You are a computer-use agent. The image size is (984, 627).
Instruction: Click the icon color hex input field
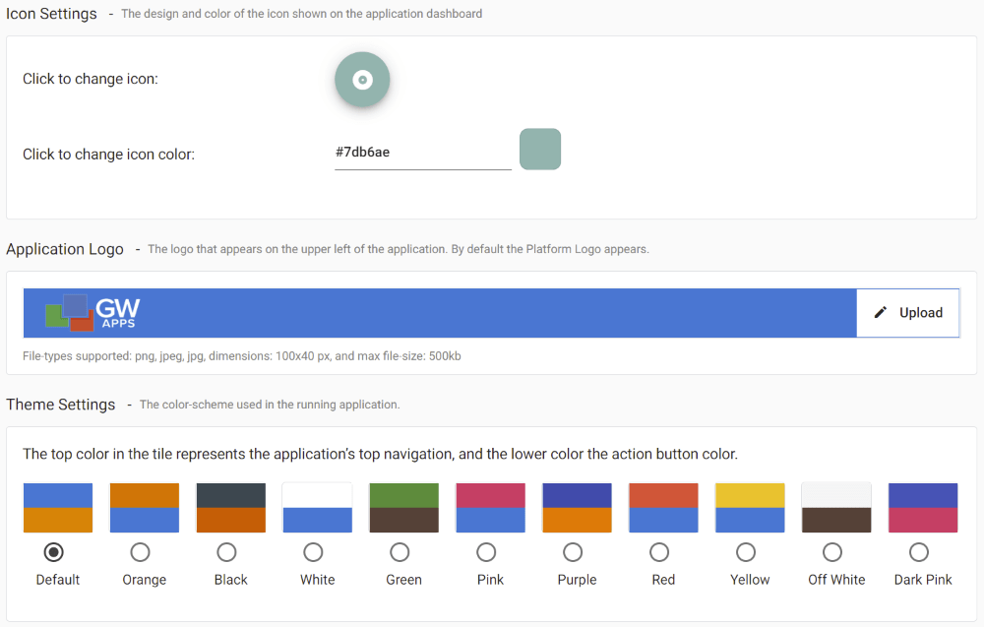point(422,153)
